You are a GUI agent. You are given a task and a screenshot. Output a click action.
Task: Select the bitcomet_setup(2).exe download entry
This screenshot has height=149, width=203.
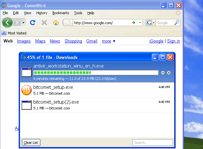(x=97, y=105)
